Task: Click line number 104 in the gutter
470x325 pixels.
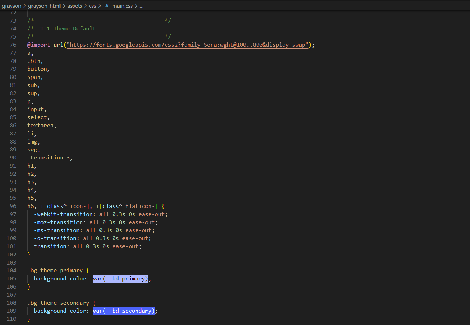Action: pyautogui.click(x=12, y=271)
